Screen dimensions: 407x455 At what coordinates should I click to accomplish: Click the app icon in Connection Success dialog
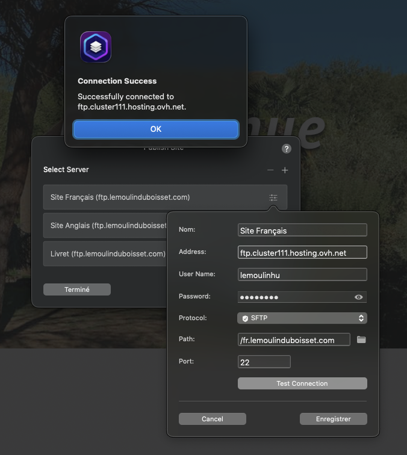96,47
